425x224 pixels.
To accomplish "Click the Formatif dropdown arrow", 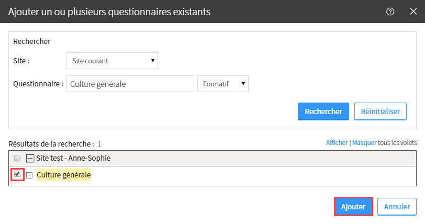I will point(243,84).
